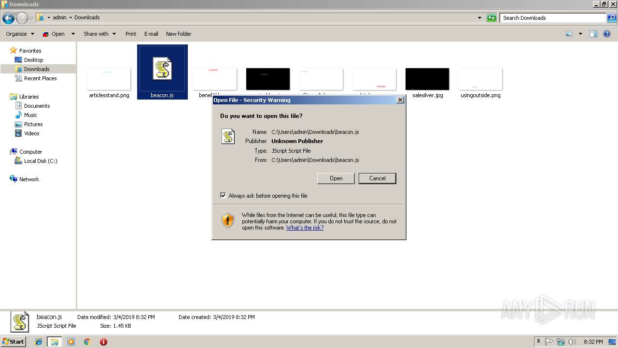Click the Action Center flag icon
Image resolution: width=618 pixels, height=348 pixels.
[x=549, y=342]
